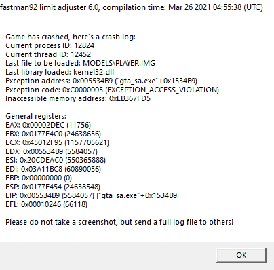Click the Last library loaded kernel32.dll line
Image resolution: width=274 pixels, height=270 pixels.
point(60,72)
